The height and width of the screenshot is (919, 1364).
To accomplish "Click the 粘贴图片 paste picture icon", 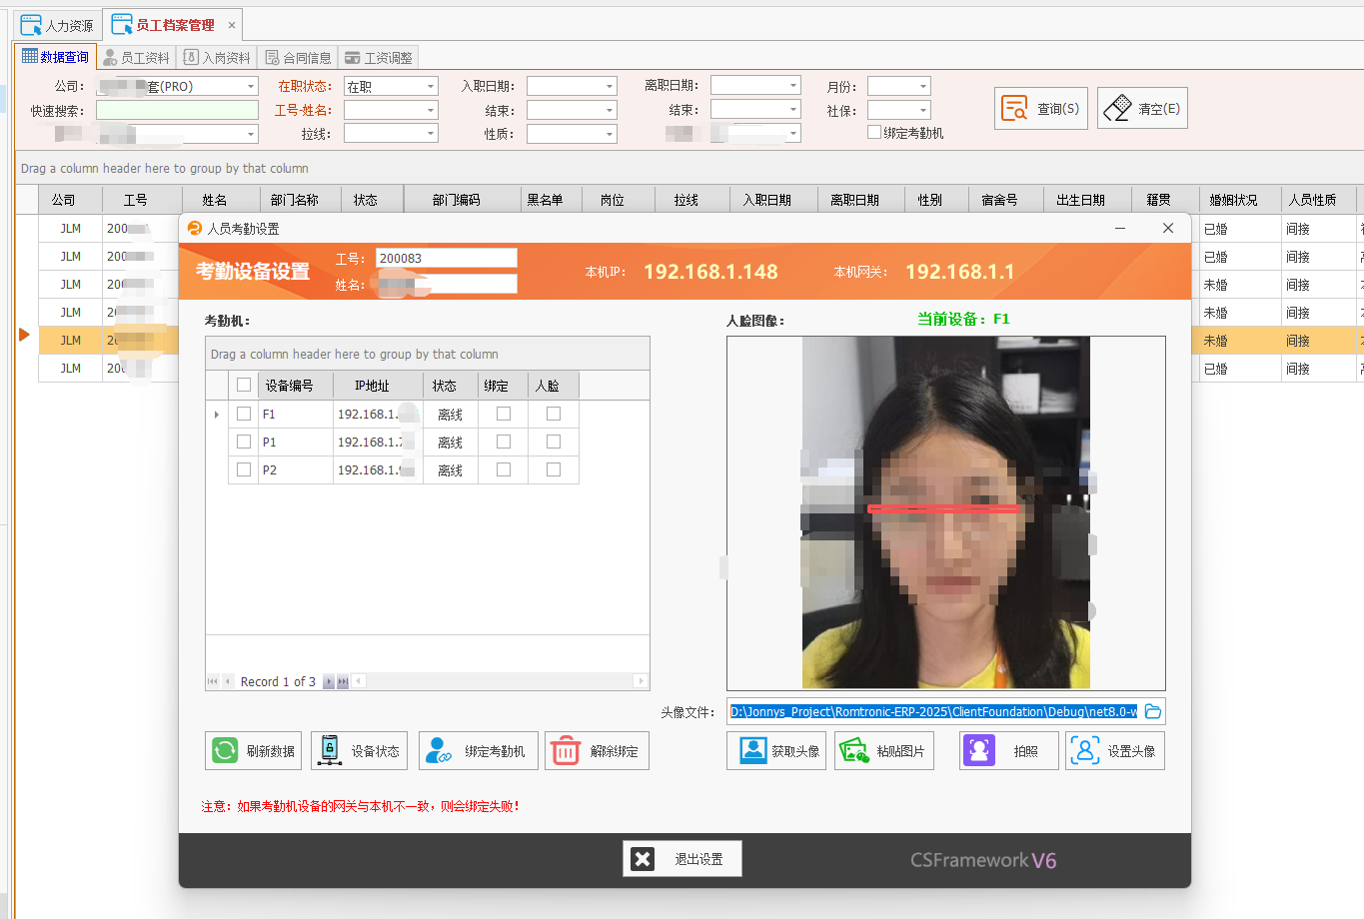I will tap(855, 750).
